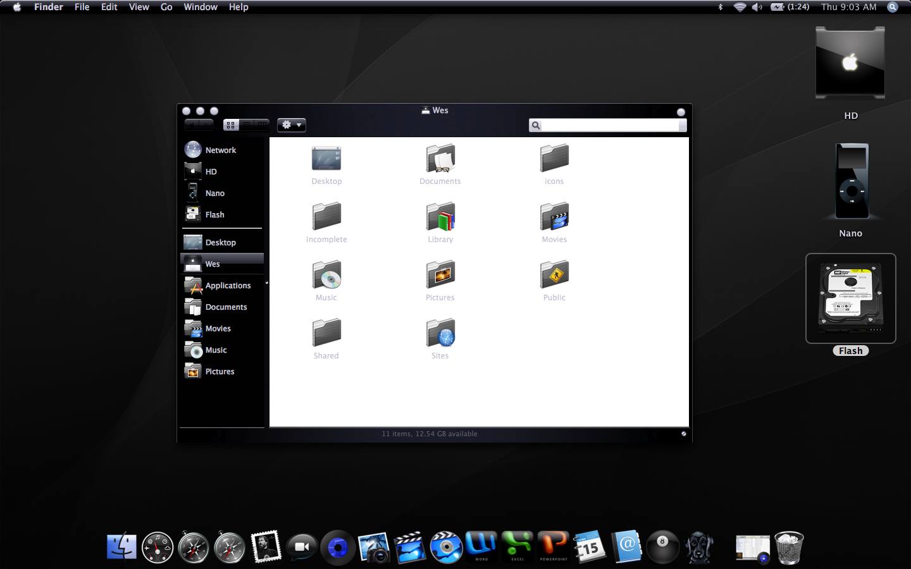Select Wes home in sidebar
The image size is (911, 569).
tap(221, 264)
